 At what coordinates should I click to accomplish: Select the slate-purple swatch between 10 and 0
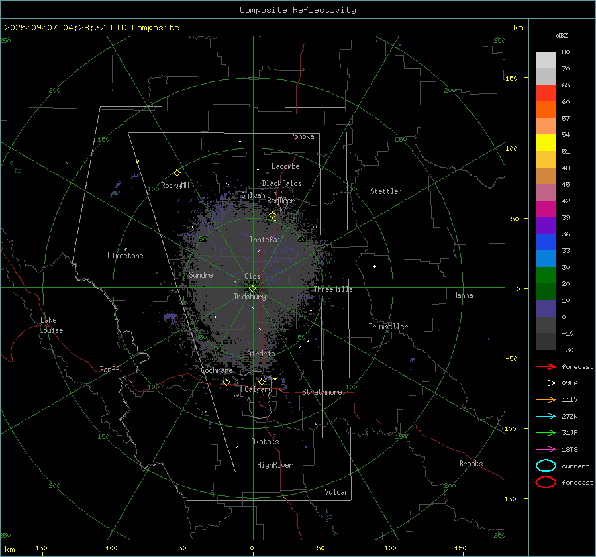pos(546,308)
